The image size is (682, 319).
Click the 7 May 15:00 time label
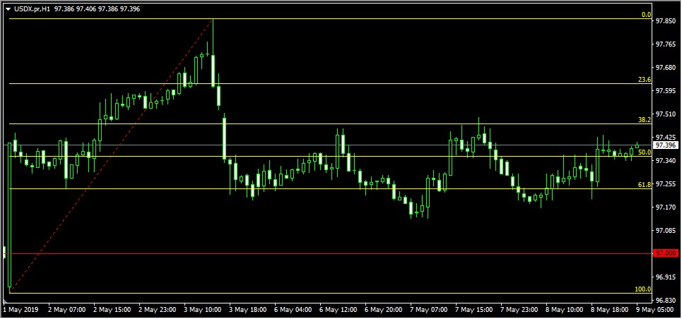click(474, 310)
